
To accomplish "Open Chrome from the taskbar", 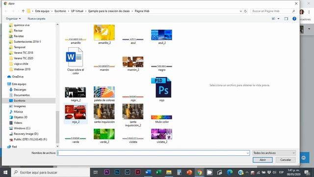I will point(199,172).
